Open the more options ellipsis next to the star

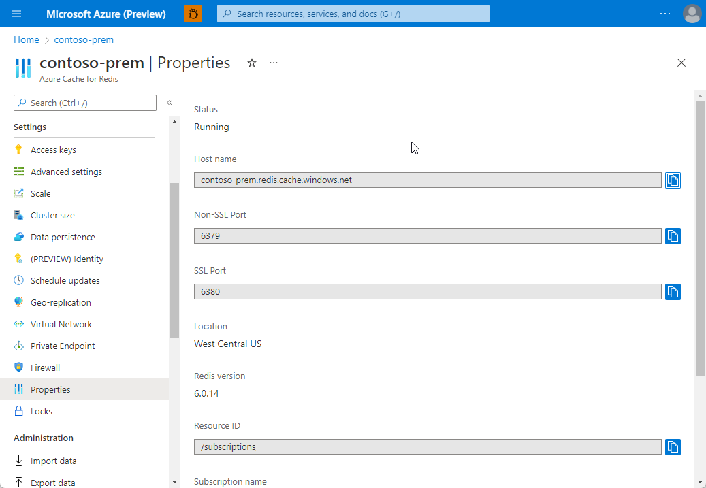[274, 63]
